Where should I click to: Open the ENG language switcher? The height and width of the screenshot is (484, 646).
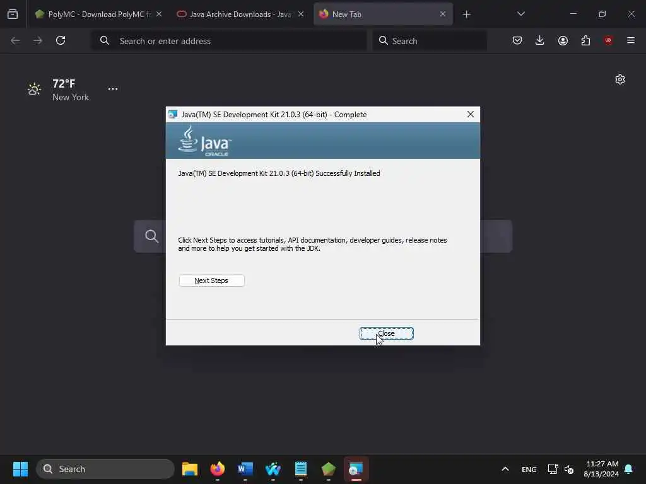(x=529, y=469)
